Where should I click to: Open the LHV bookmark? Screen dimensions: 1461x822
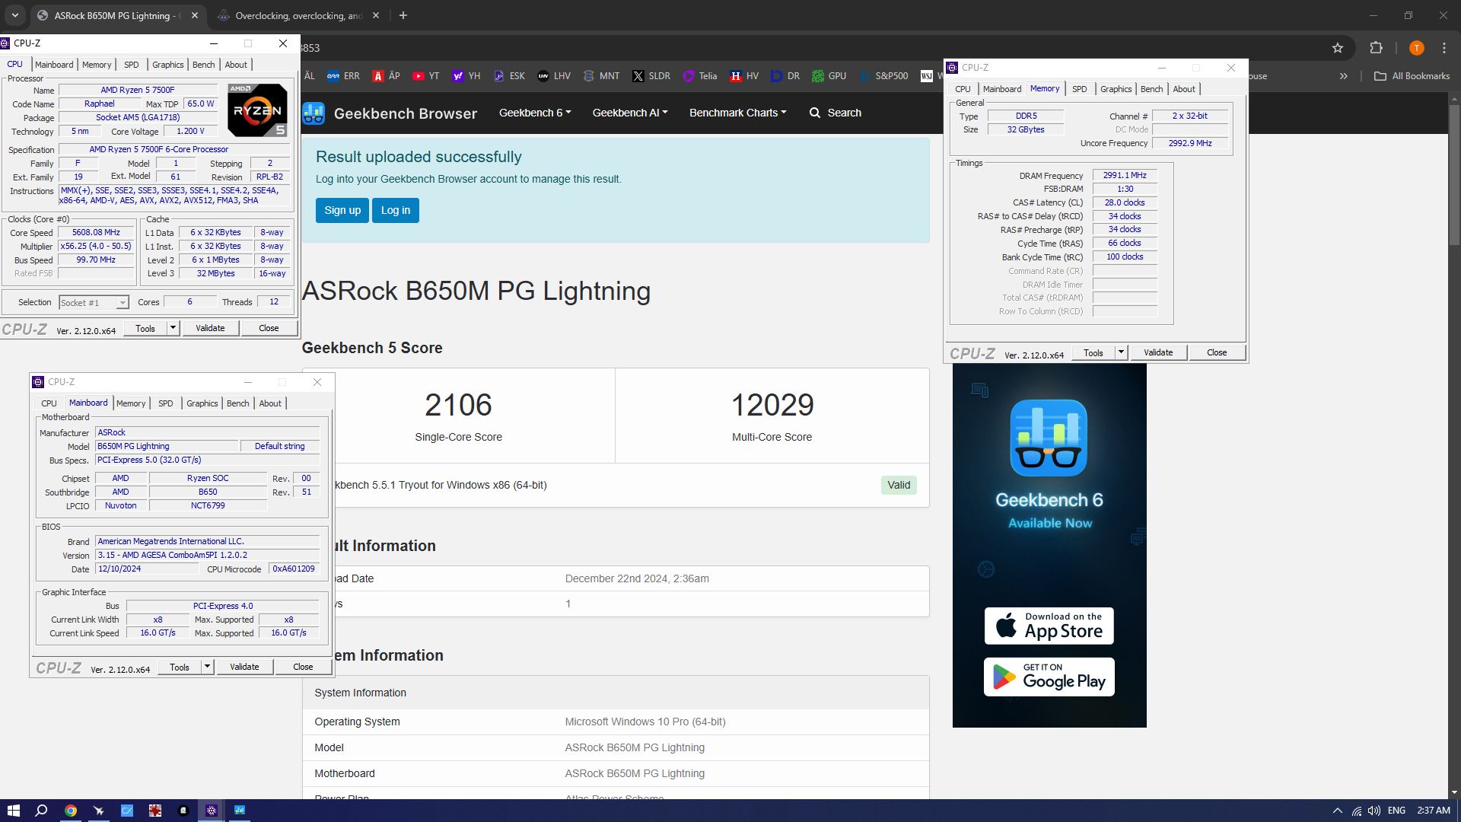coord(554,76)
